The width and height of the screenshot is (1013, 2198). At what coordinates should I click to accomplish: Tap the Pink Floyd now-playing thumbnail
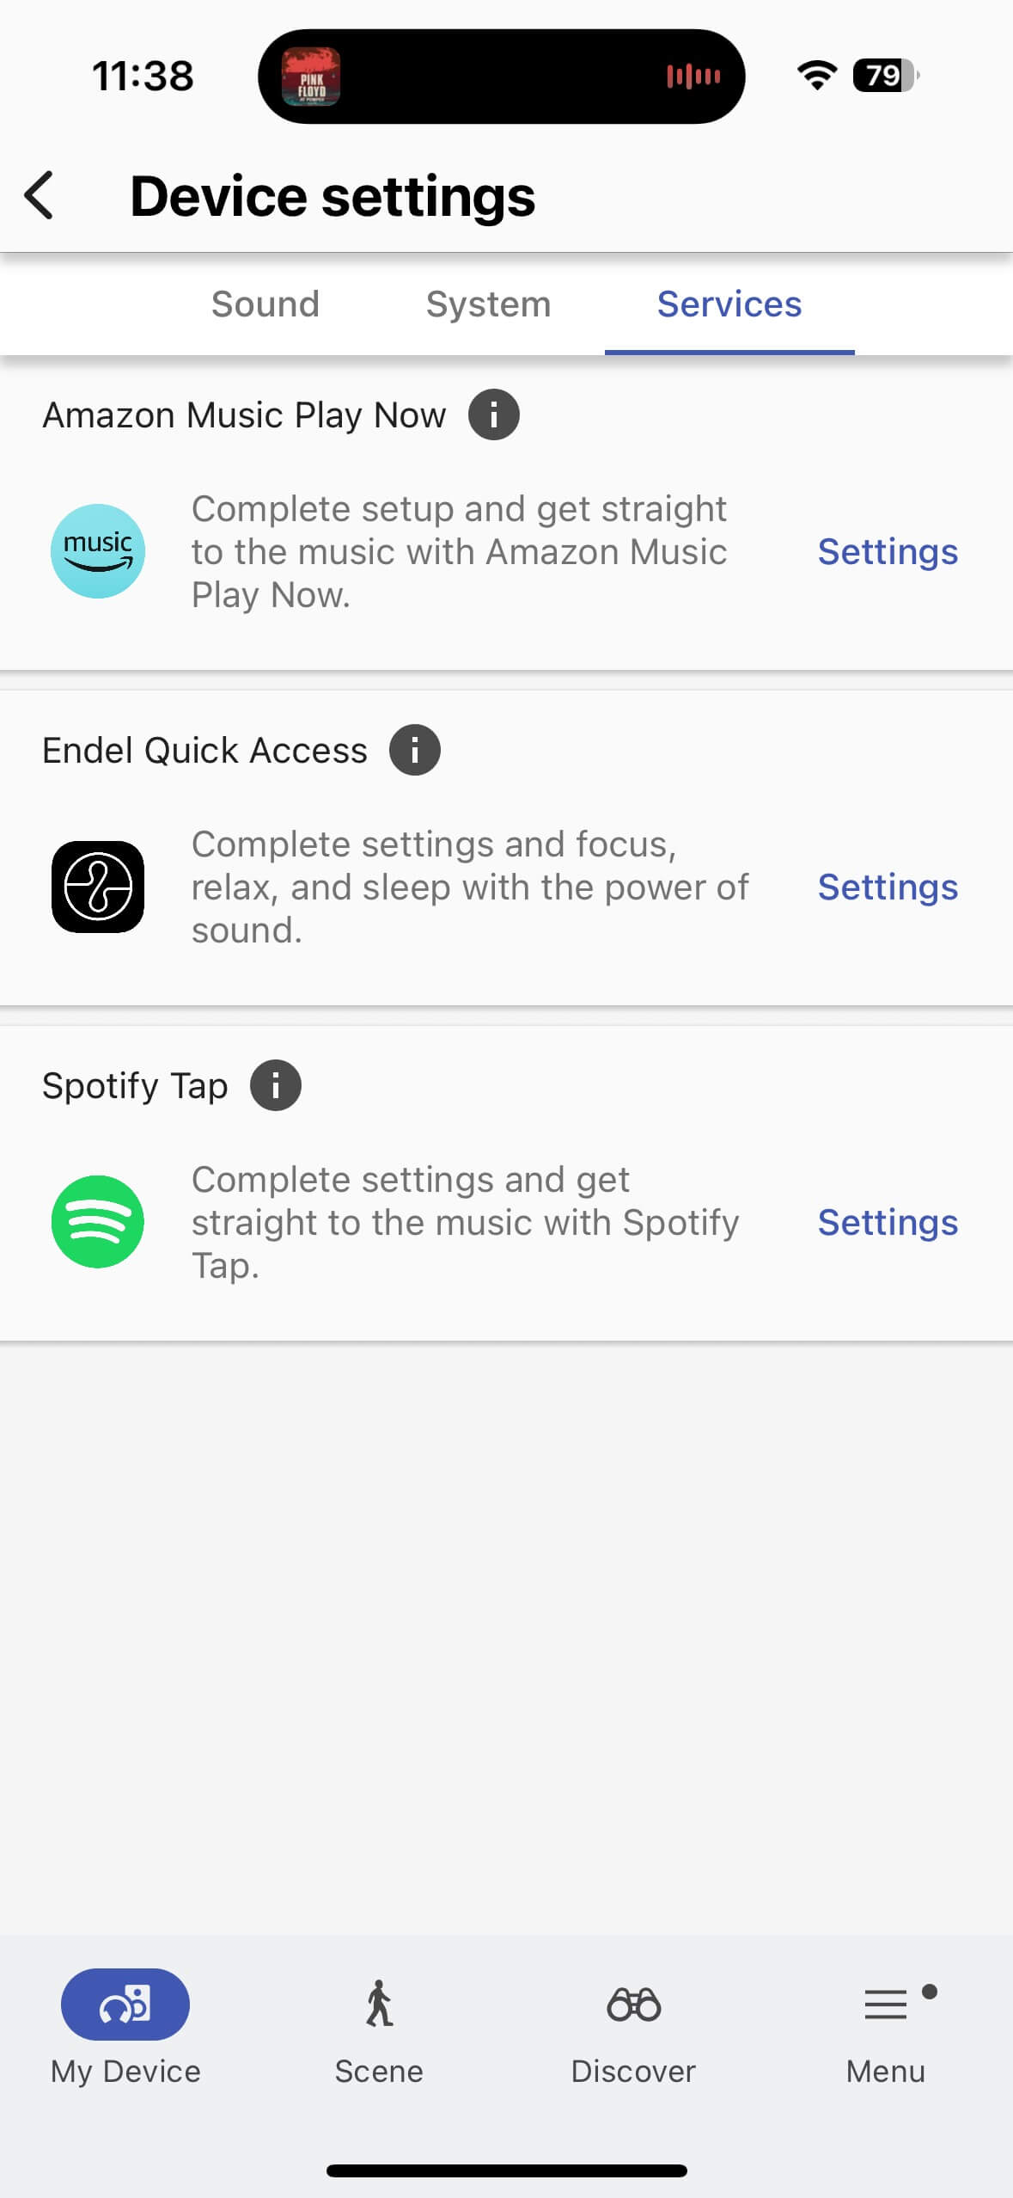click(x=311, y=77)
